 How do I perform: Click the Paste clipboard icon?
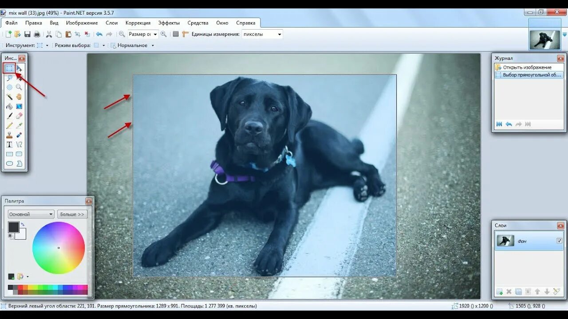click(68, 34)
